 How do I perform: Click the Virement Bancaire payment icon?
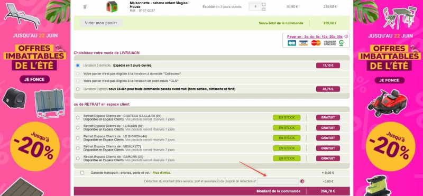pyautogui.click(x=330, y=43)
